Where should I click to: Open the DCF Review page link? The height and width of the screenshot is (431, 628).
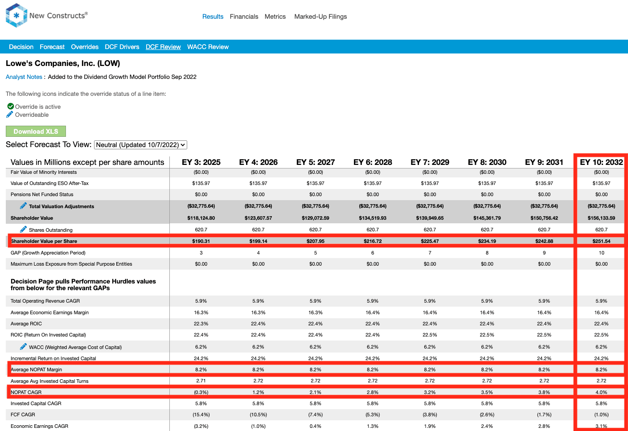click(163, 47)
